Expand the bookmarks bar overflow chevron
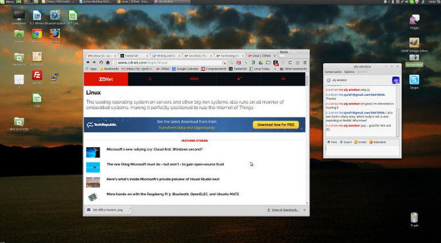 click(275, 69)
